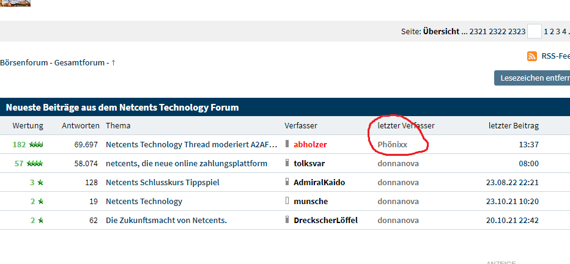Click the Antworten column header
The image size is (570, 264).
tap(80, 126)
